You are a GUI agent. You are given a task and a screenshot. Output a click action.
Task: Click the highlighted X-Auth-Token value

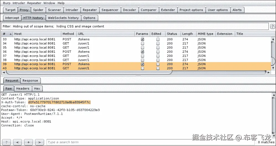tap(59, 102)
